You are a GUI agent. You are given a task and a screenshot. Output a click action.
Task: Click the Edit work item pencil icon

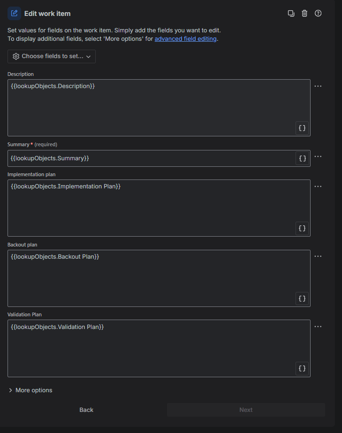coord(14,13)
